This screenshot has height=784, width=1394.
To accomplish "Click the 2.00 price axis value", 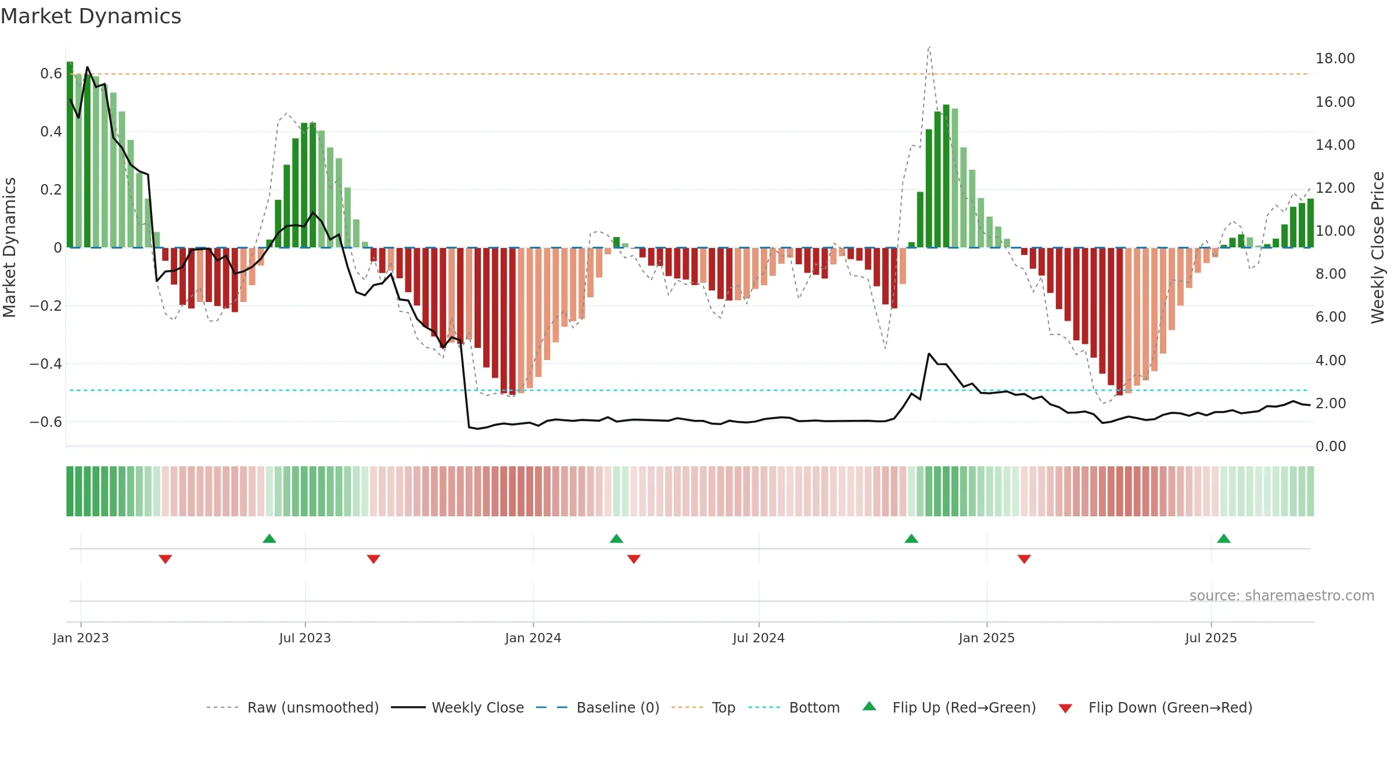I will pos(1331,404).
